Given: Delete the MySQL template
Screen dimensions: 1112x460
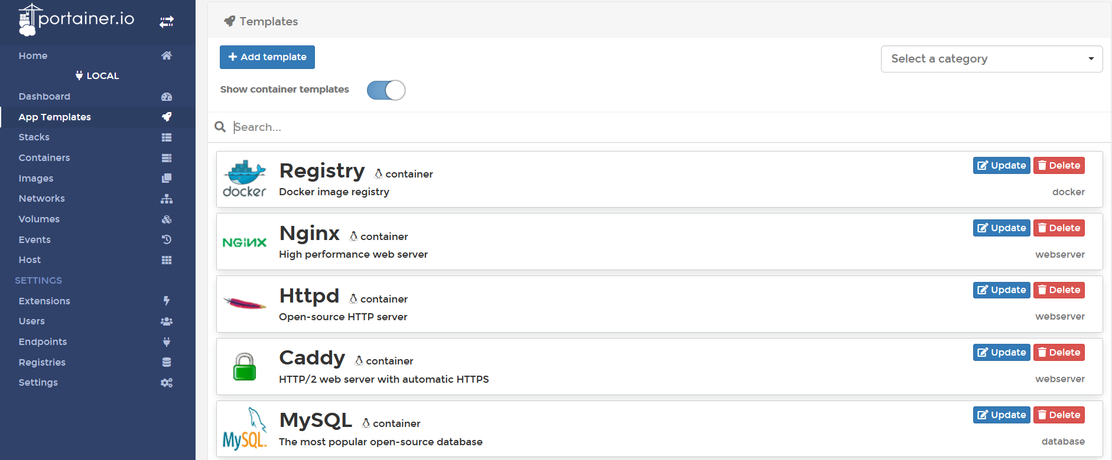Looking at the screenshot, I should (x=1058, y=415).
